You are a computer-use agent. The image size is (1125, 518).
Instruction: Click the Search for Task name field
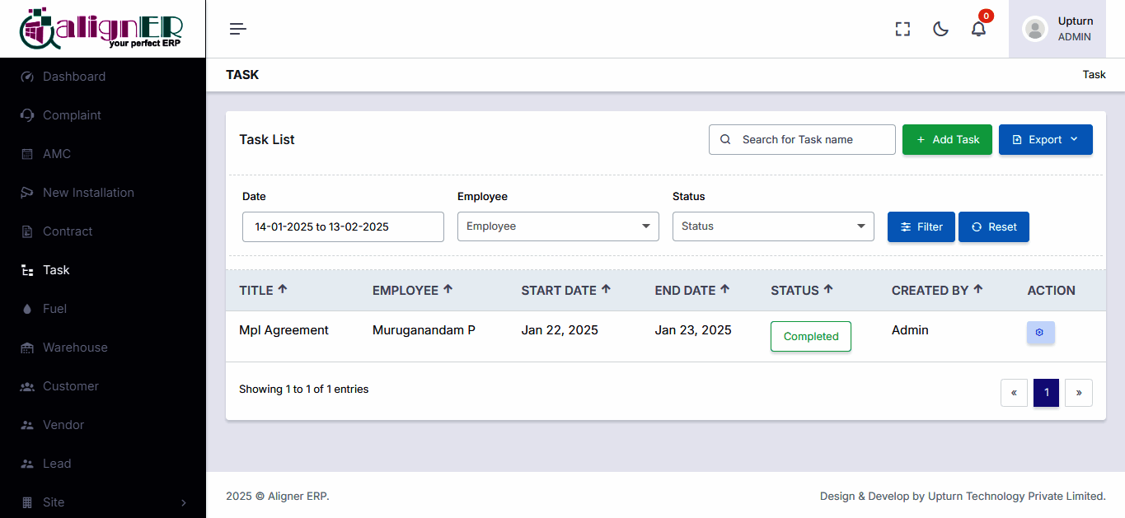802,140
